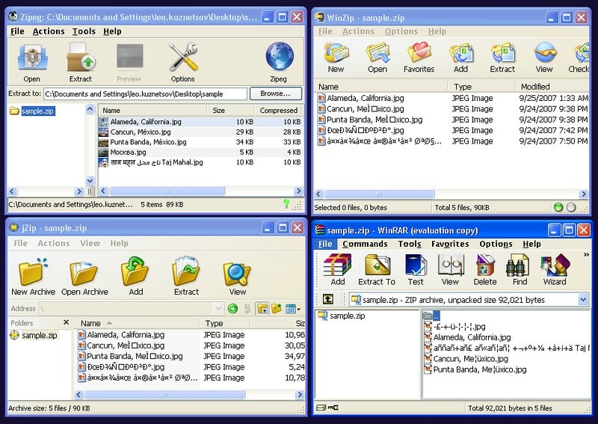
Task: Open Favorites menu in WinRAR
Action: [x=450, y=244]
